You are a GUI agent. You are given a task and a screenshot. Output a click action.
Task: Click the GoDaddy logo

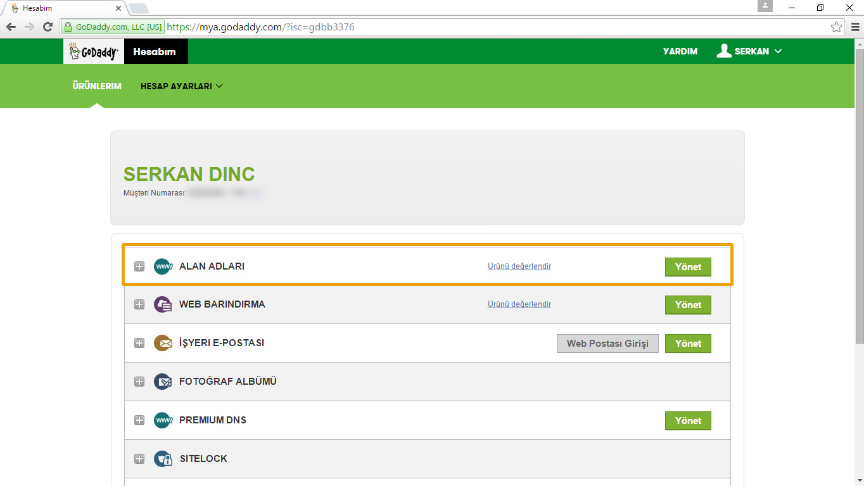pos(94,51)
